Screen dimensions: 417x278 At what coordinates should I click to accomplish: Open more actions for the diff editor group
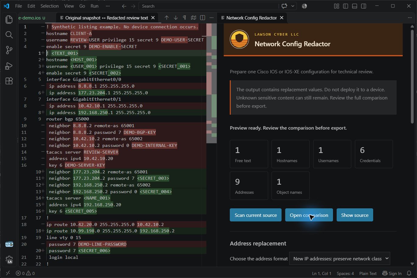pyautogui.click(x=212, y=18)
